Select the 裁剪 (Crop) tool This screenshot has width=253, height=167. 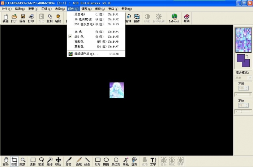point(14,161)
